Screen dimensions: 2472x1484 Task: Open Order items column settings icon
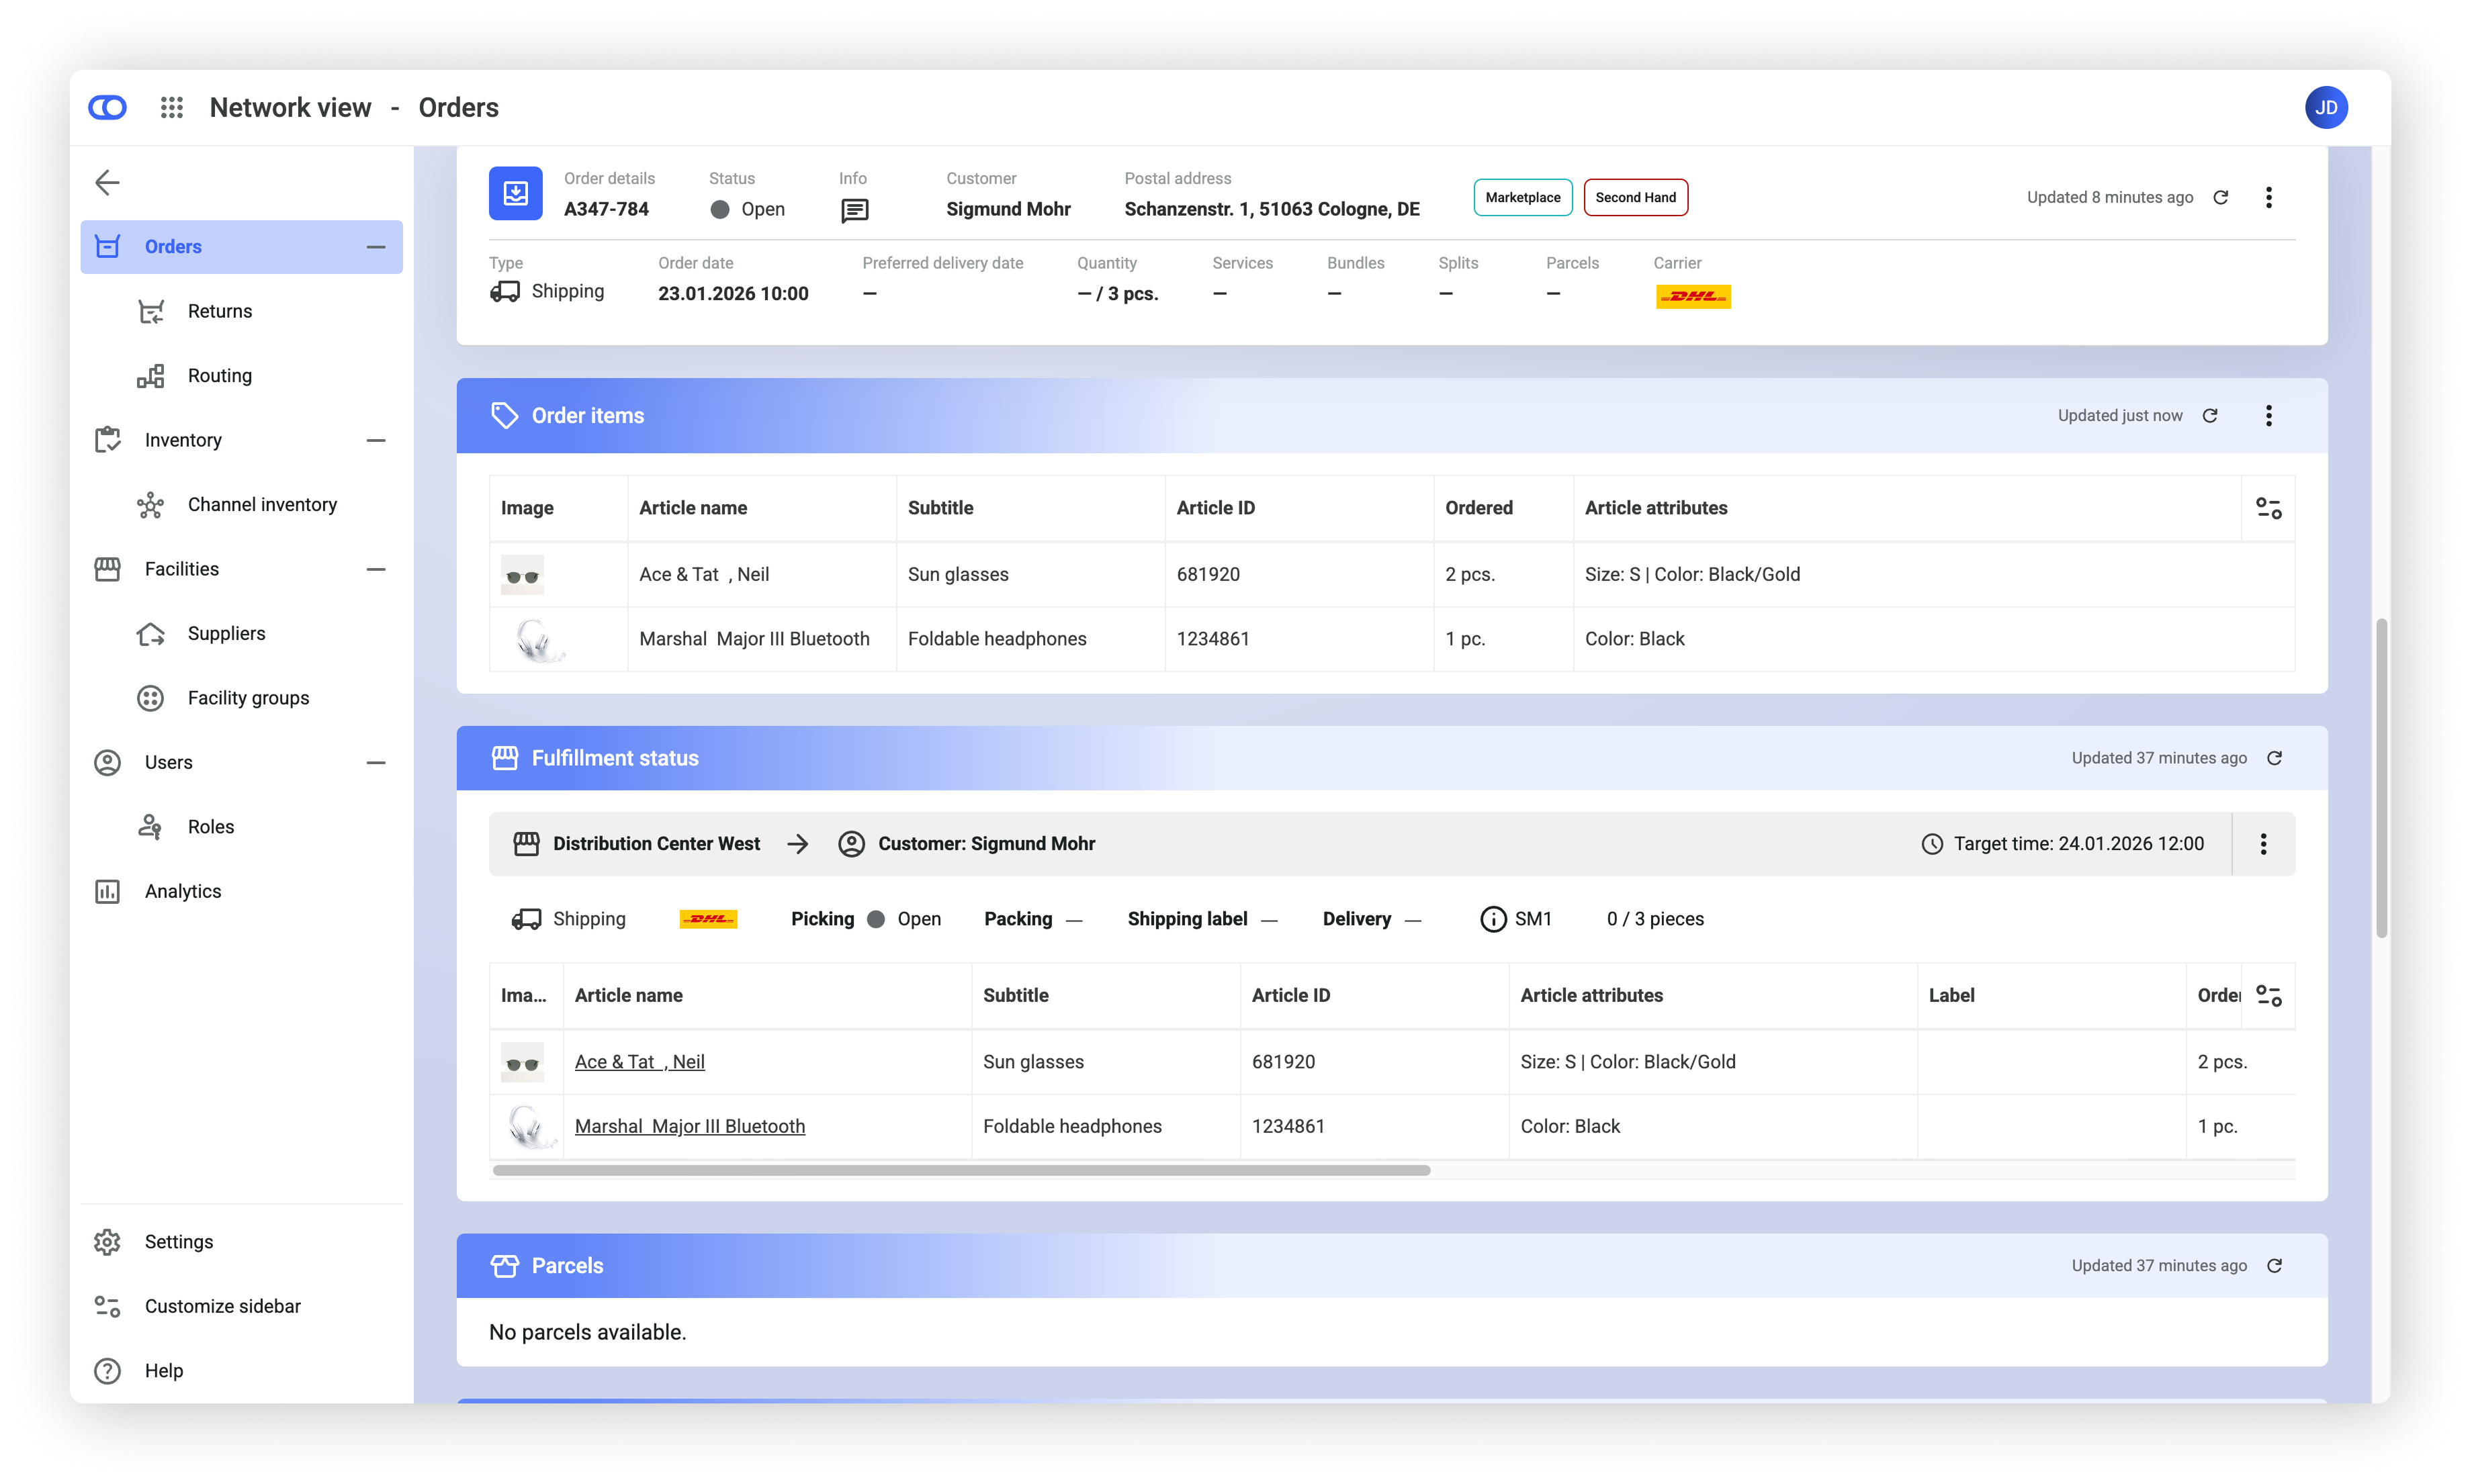(2268, 508)
